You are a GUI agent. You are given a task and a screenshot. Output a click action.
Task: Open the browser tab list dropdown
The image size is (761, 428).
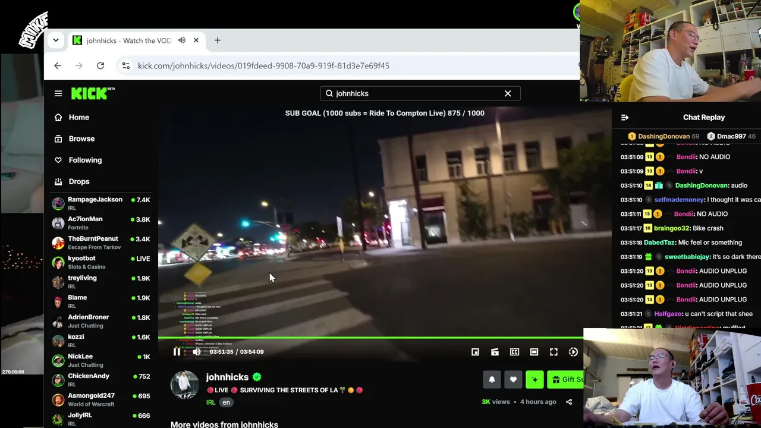[x=56, y=40]
